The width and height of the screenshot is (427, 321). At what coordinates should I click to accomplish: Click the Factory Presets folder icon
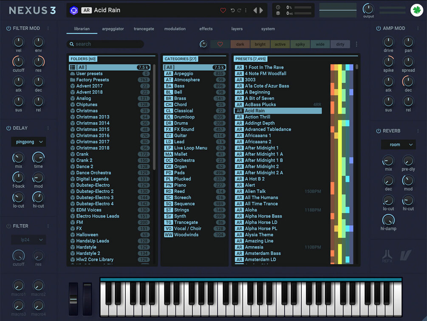72,80
